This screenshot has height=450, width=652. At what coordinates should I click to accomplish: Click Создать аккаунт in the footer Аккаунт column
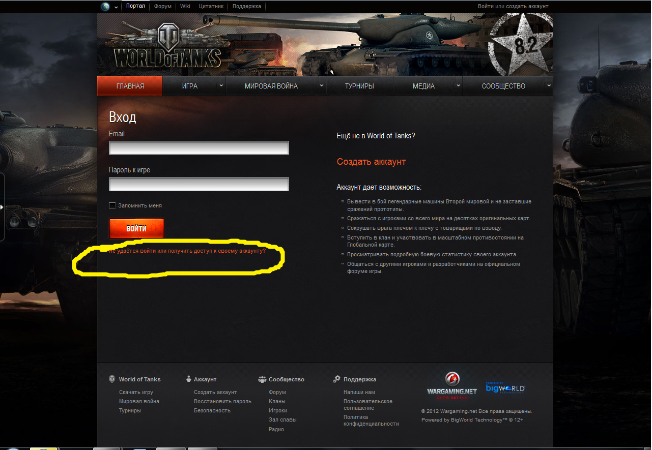pos(215,393)
